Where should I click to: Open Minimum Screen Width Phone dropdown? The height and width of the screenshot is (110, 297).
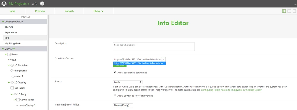click(123, 105)
